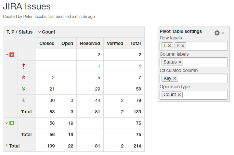234x155 pixels.
Task: Click the red Bug issue type icon
Action: pyautogui.click(x=12, y=55)
